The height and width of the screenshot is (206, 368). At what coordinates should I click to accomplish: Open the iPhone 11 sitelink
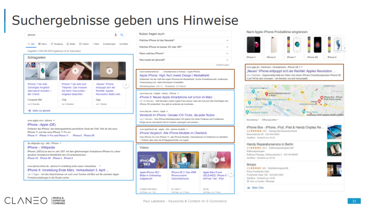(32, 135)
